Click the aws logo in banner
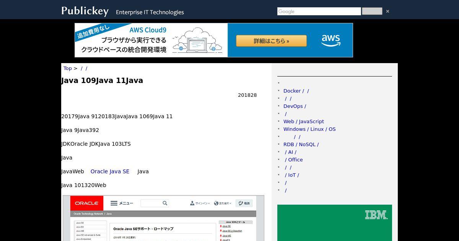 point(331,40)
